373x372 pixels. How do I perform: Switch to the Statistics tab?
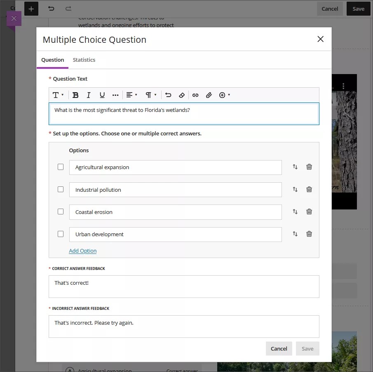pyautogui.click(x=84, y=60)
